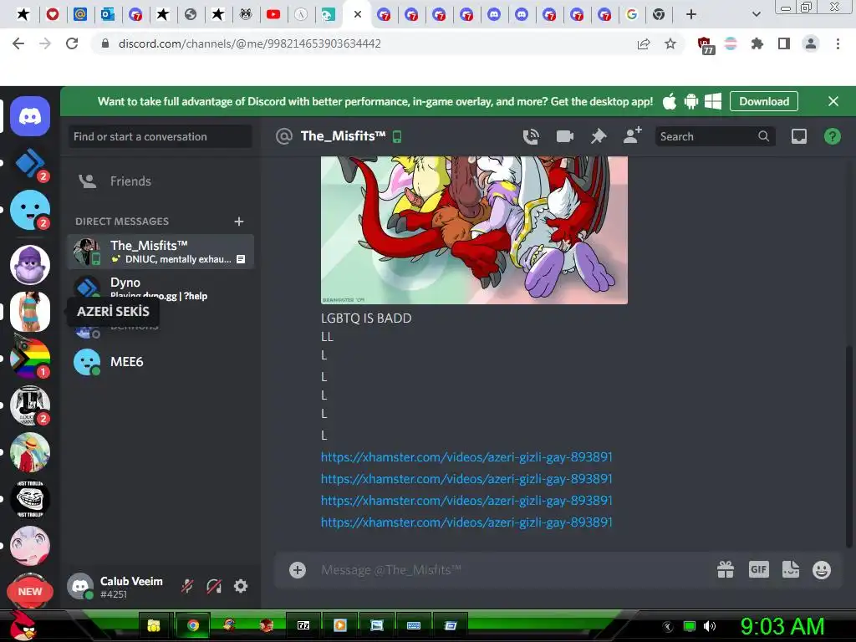Reload the page in Chrome
This screenshot has width=856, height=642.
(72, 43)
